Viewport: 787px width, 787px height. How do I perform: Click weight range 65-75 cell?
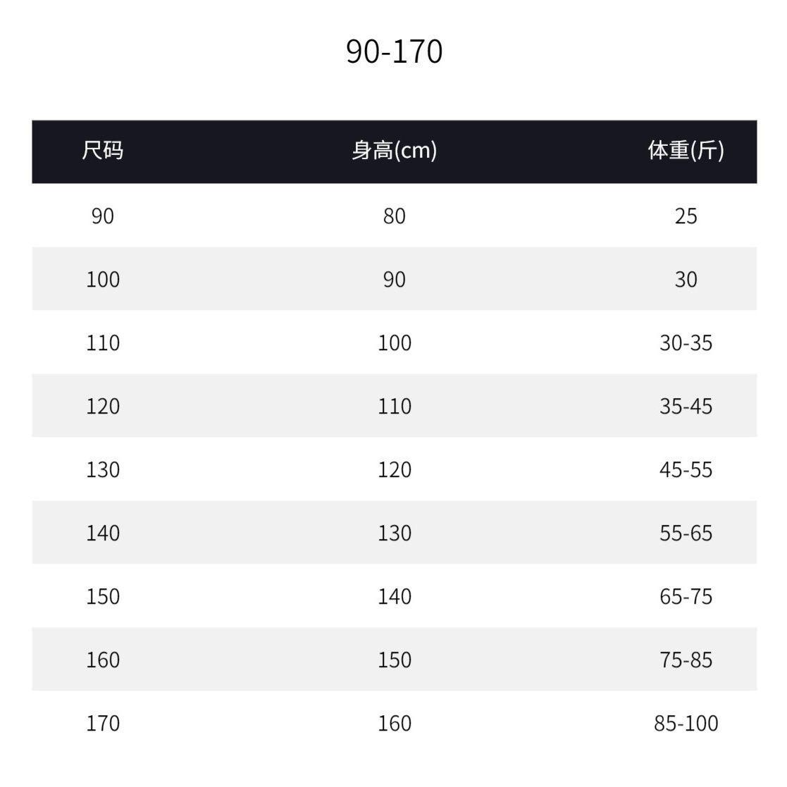coord(686,597)
